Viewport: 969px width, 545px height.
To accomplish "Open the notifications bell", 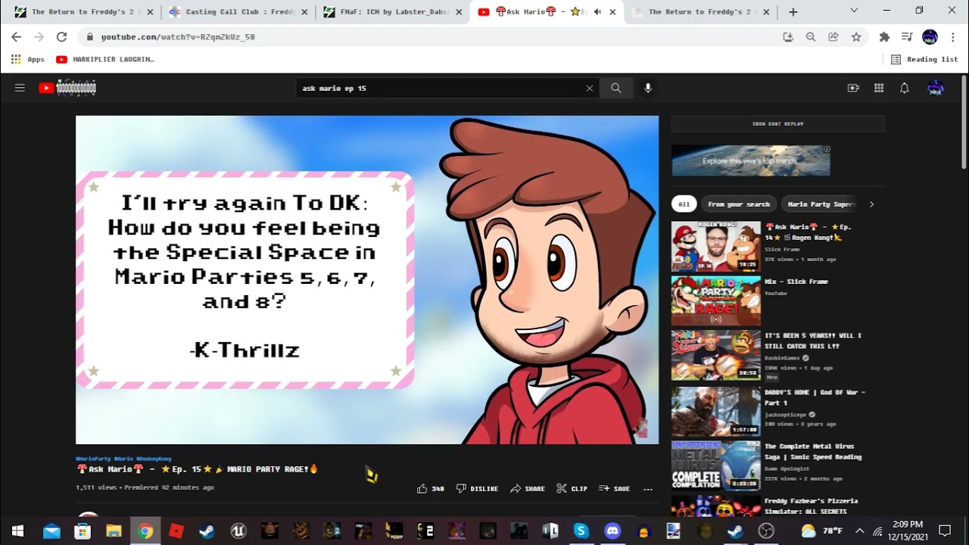I will [x=904, y=88].
